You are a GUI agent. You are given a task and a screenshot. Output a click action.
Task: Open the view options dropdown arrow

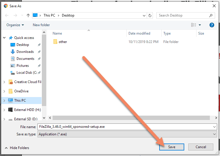point(200,25)
